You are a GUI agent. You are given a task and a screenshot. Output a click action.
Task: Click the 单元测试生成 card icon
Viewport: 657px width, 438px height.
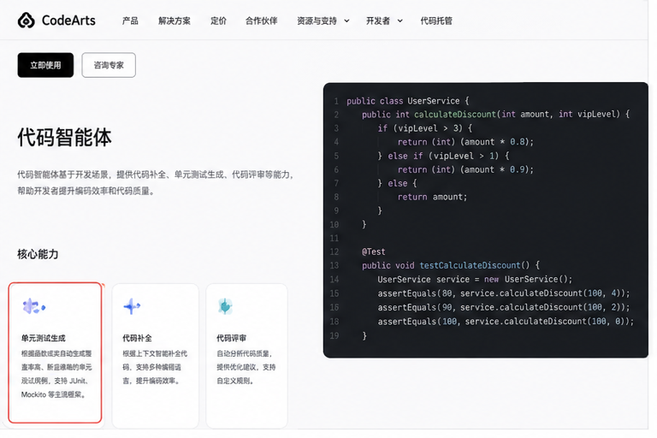tap(33, 306)
